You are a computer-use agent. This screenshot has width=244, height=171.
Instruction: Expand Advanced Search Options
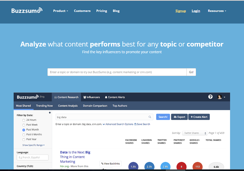point(118,124)
